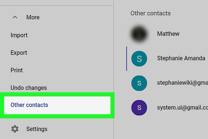Click the Settings gear icon
The height and width of the screenshot is (139, 208).
15,129
